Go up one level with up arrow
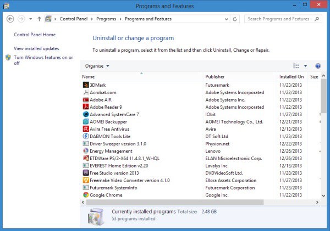 [39, 19]
